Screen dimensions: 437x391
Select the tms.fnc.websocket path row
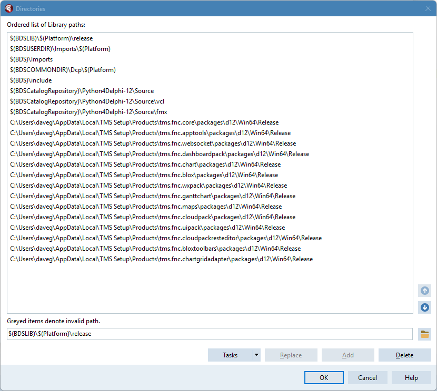[x=210, y=143]
